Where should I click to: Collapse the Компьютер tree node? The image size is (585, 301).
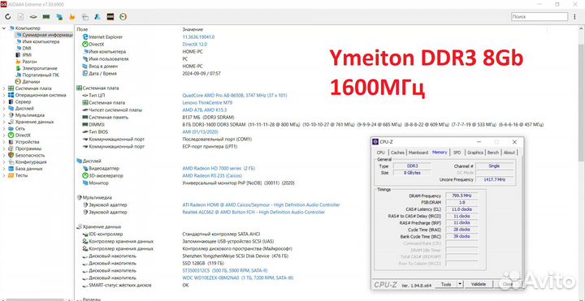pos(4,28)
